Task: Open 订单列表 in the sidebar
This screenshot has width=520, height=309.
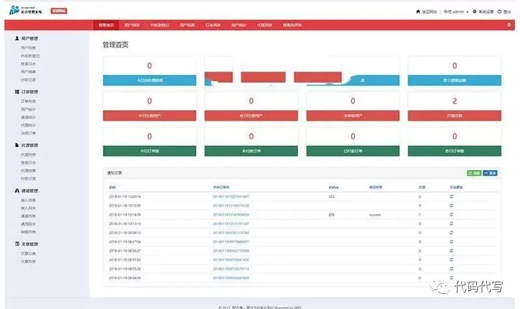Action: 28,101
